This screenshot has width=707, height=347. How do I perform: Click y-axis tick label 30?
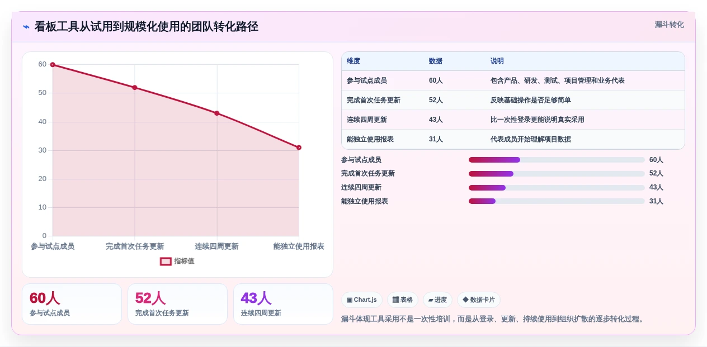[43, 150]
